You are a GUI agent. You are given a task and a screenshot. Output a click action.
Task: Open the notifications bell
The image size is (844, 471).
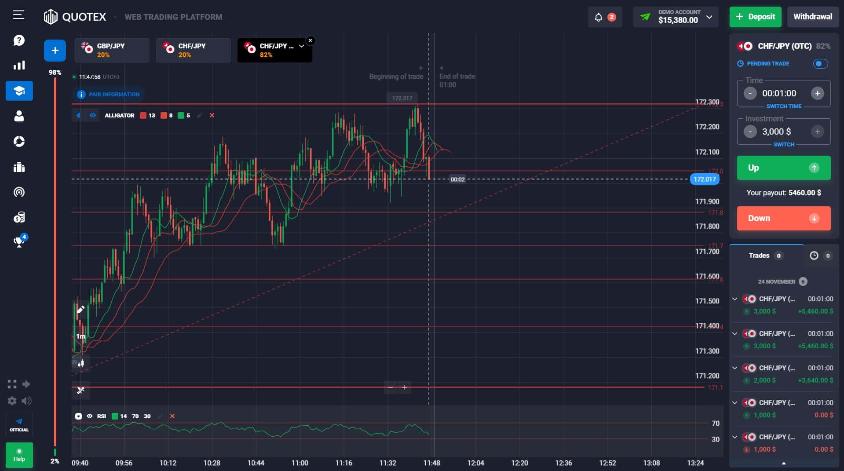[x=598, y=17]
